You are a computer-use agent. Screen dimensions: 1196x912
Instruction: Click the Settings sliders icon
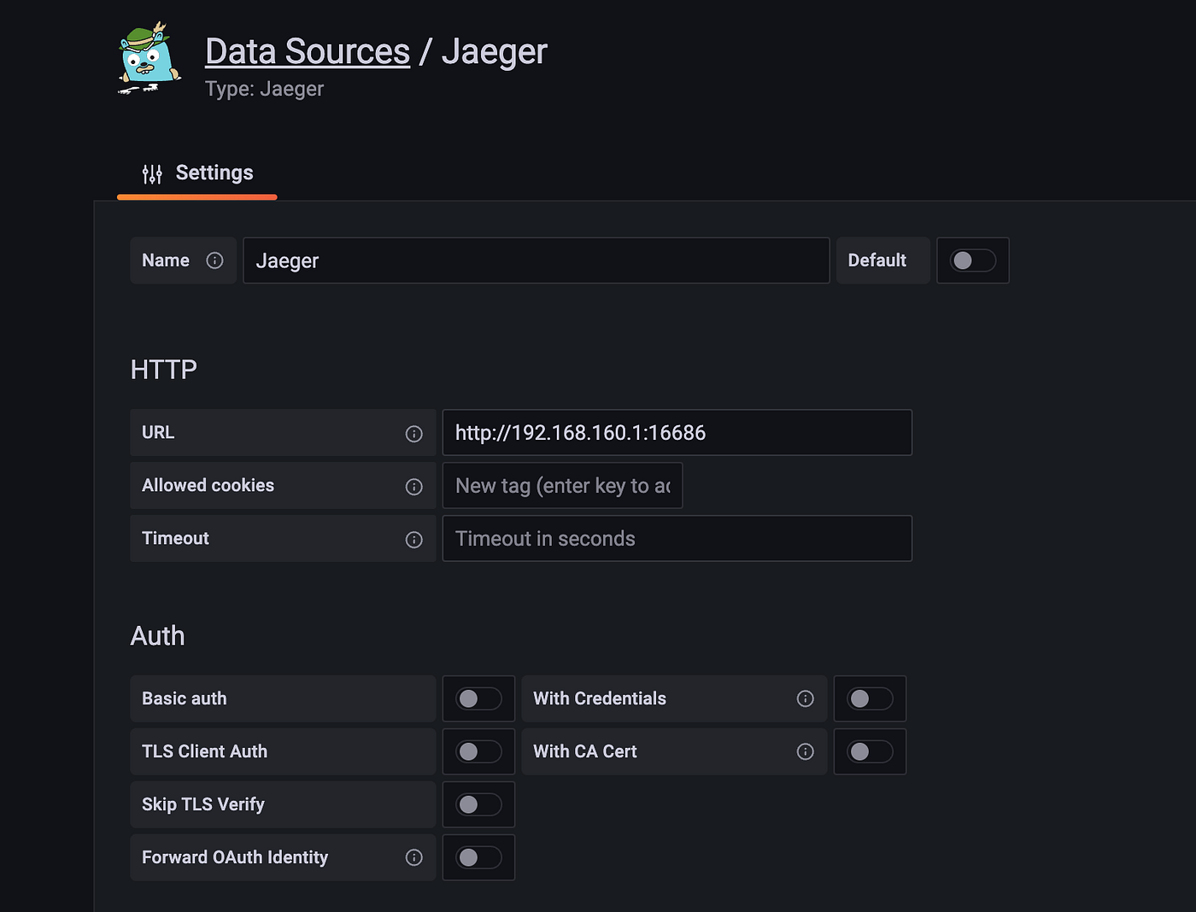[152, 174]
